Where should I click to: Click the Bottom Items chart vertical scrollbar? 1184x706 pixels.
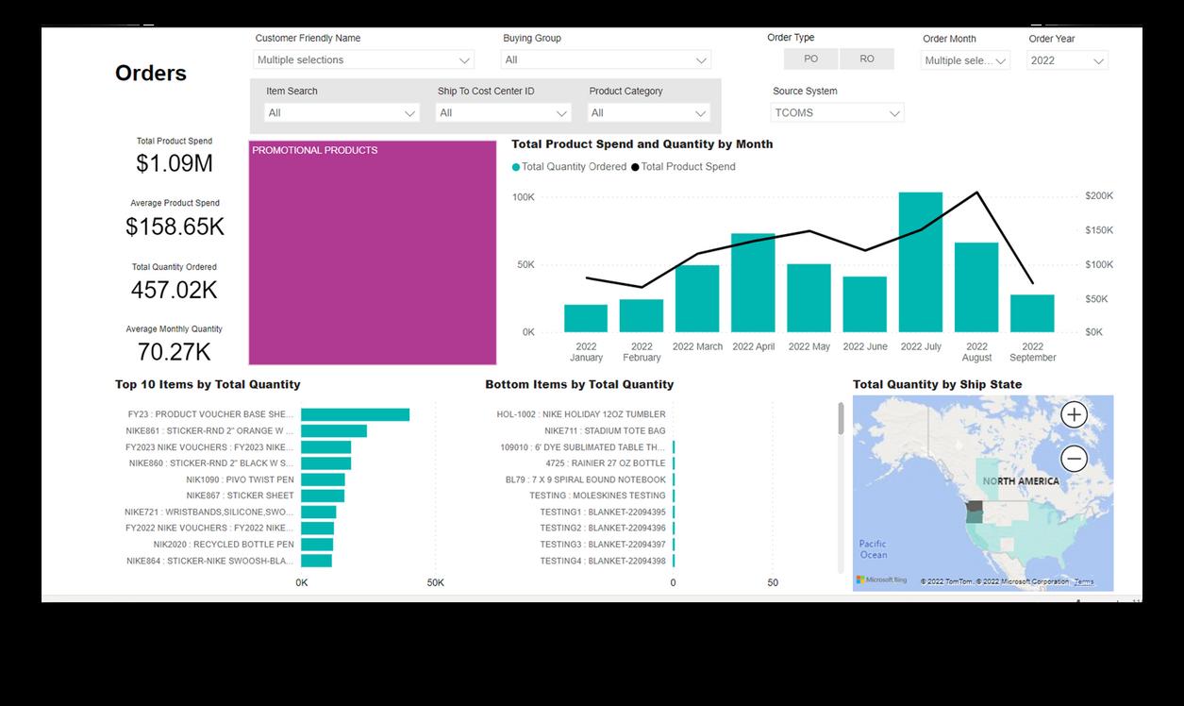click(x=841, y=418)
